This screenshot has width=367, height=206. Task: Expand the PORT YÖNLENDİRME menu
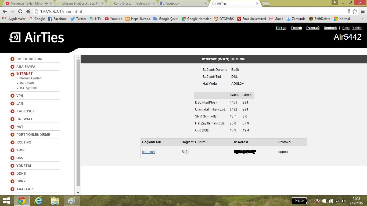(x=33, y=135)
